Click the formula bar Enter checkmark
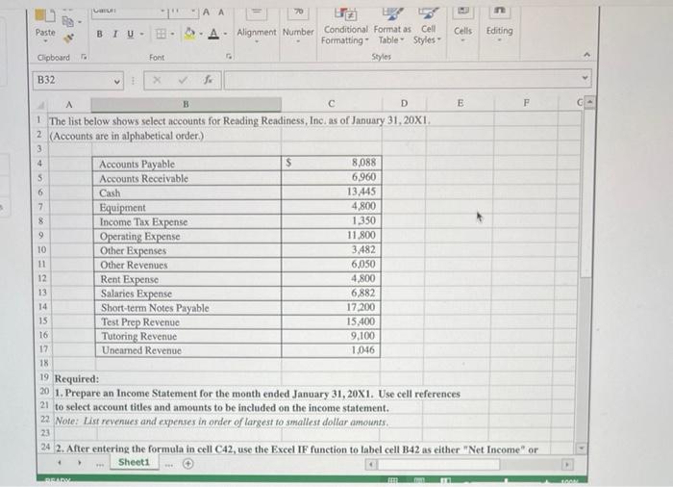Image resolution: width=673 pixels, height=487 pixels. click(x=184, y=80)
